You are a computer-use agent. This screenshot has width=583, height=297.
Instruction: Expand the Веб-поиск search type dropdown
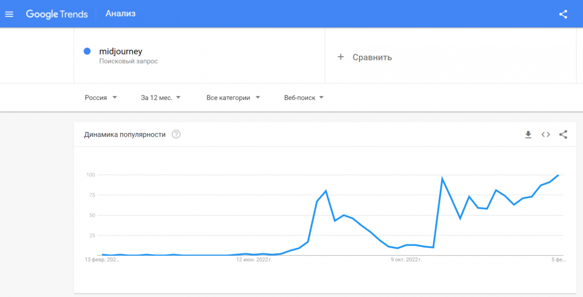(304, 98)
